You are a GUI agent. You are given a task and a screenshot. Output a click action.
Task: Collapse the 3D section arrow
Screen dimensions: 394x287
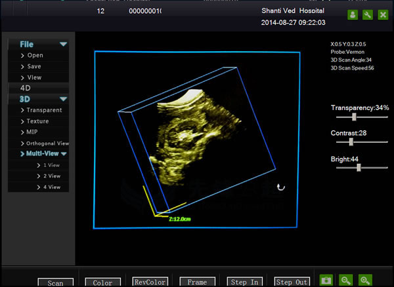(63, 99)
